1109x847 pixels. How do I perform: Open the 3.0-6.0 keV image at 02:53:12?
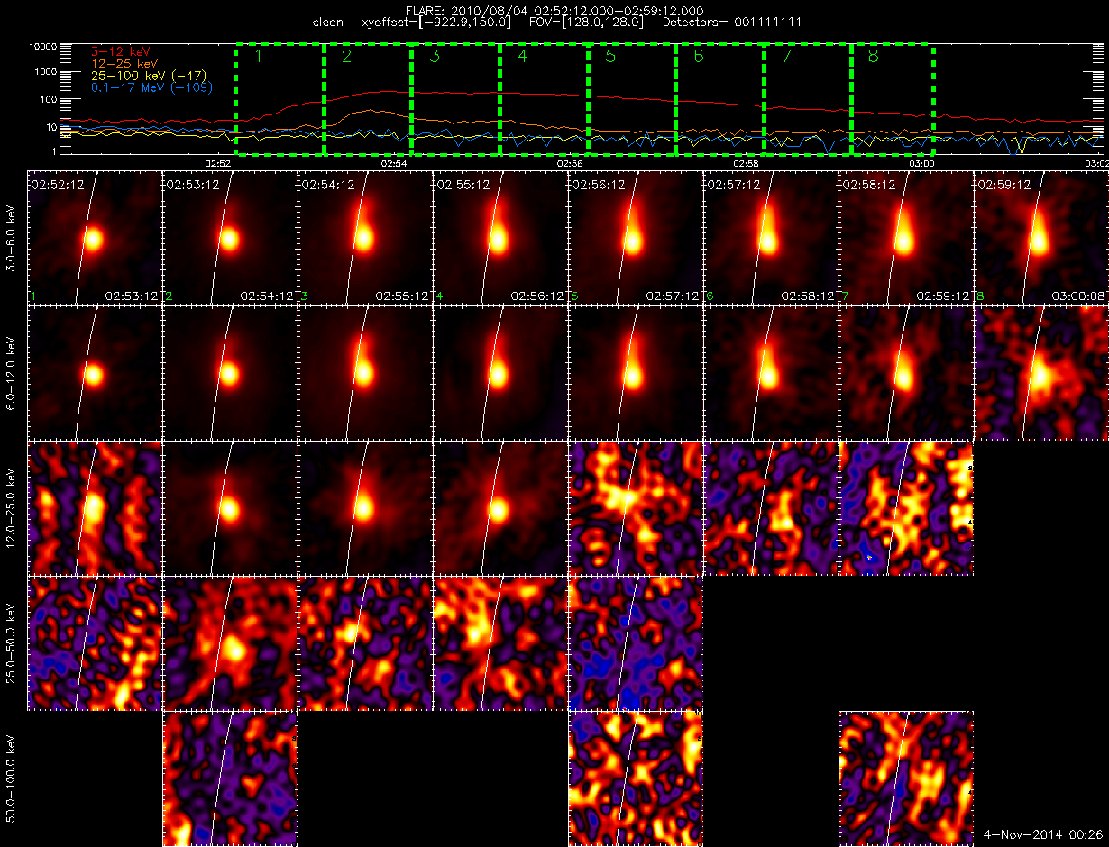230,238
